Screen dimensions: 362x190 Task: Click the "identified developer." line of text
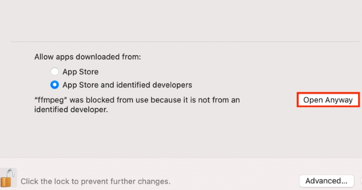[71, 109]
